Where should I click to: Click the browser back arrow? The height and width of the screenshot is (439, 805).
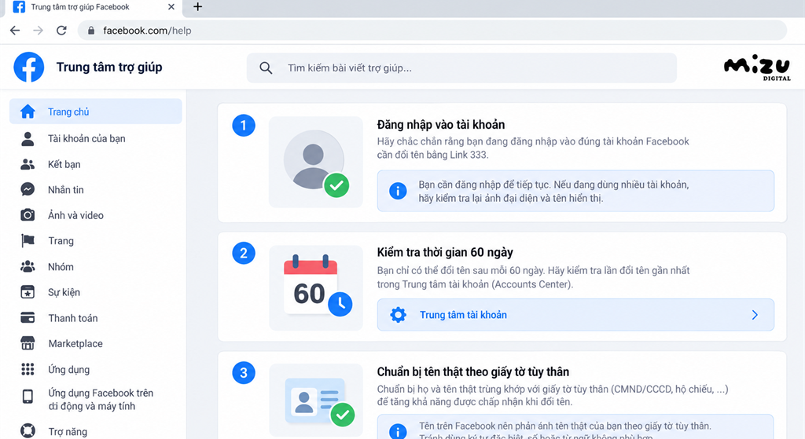point(15,31)
